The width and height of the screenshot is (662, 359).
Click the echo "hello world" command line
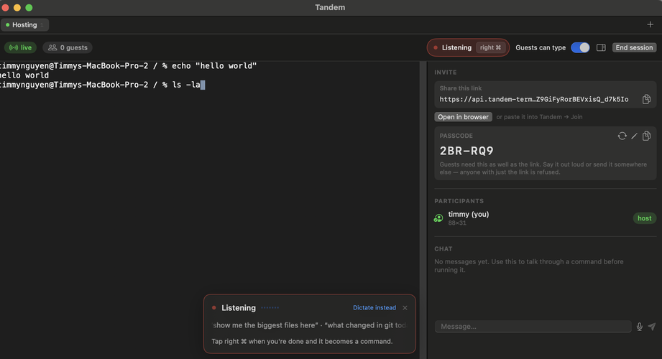[128, 66]
